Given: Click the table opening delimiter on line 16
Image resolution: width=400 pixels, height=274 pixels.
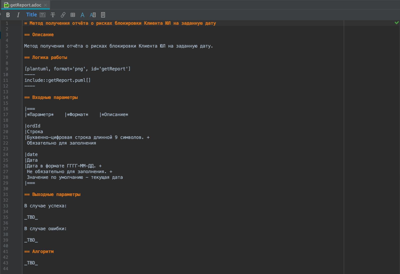Looking at the screenshot, I should tap(30, 109).
